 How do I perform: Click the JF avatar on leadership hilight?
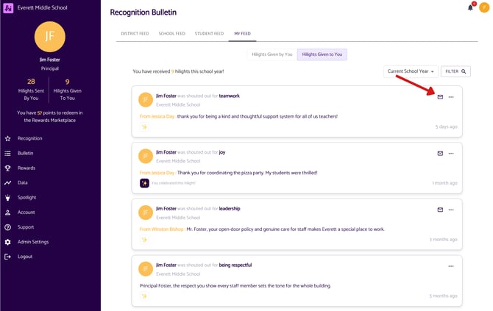click(146, 212)
